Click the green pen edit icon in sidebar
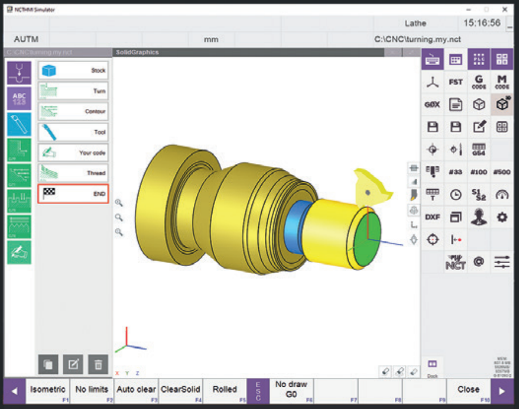Image resolution: width=519 pixels, height=409 pixels. coord(19,253)
